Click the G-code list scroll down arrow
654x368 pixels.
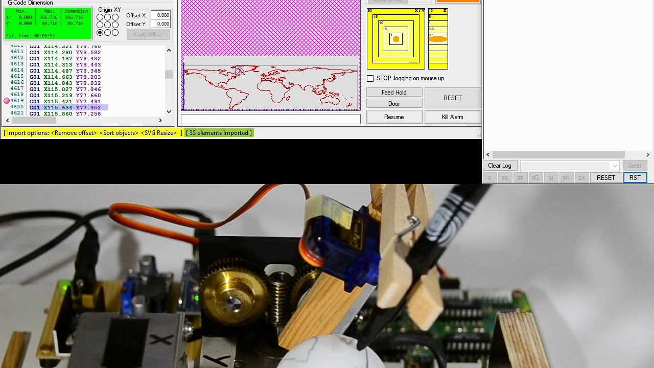(169, 111)
